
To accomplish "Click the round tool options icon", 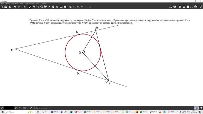I will (x=195, y=7).
